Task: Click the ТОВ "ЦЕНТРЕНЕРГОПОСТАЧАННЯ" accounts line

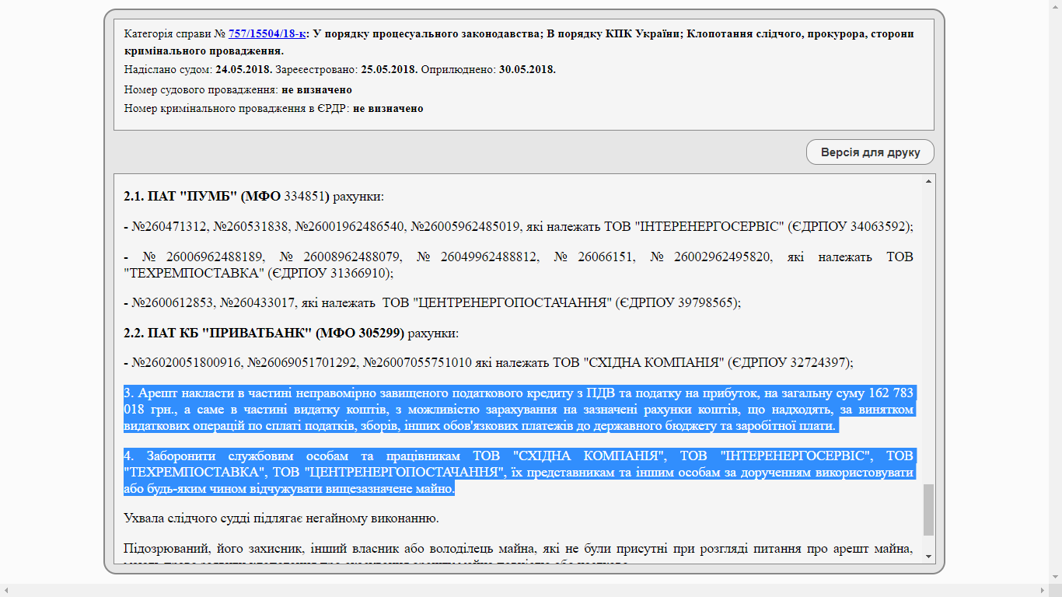Action: [x=432, y=302]
